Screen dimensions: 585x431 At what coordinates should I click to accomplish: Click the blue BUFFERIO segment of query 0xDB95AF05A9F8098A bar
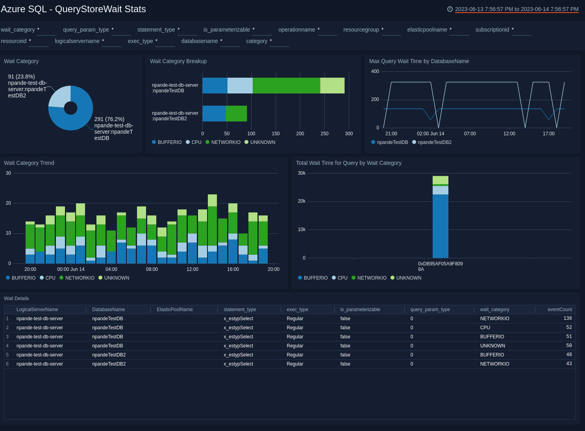441,226
